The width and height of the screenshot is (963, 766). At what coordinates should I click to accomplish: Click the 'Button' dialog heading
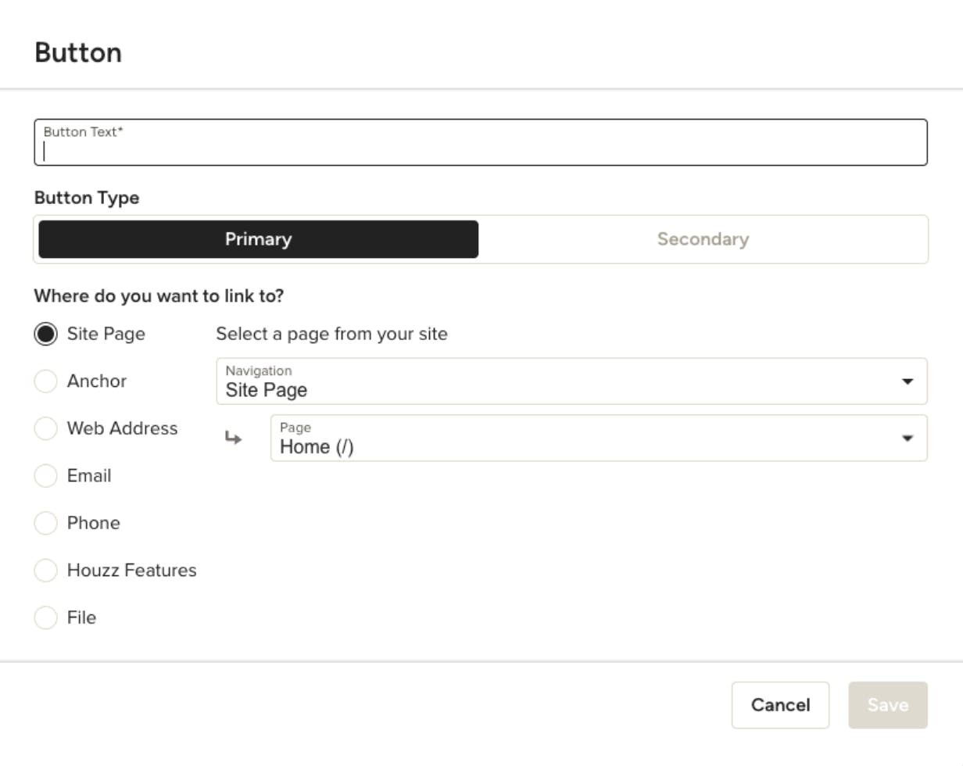point(78,52)
